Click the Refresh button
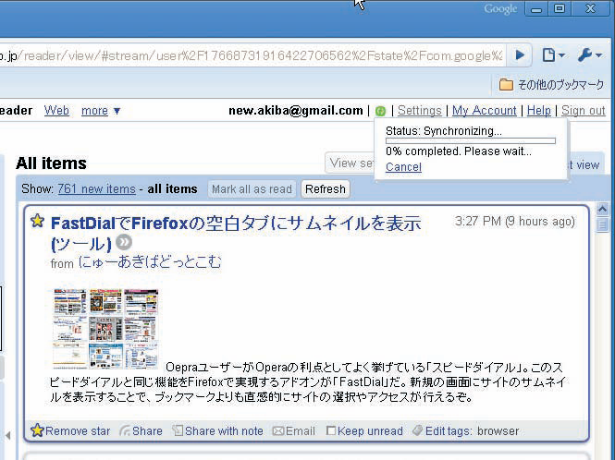Image resolution: width=615 pixels, height=460 pixels. [326, 189]
